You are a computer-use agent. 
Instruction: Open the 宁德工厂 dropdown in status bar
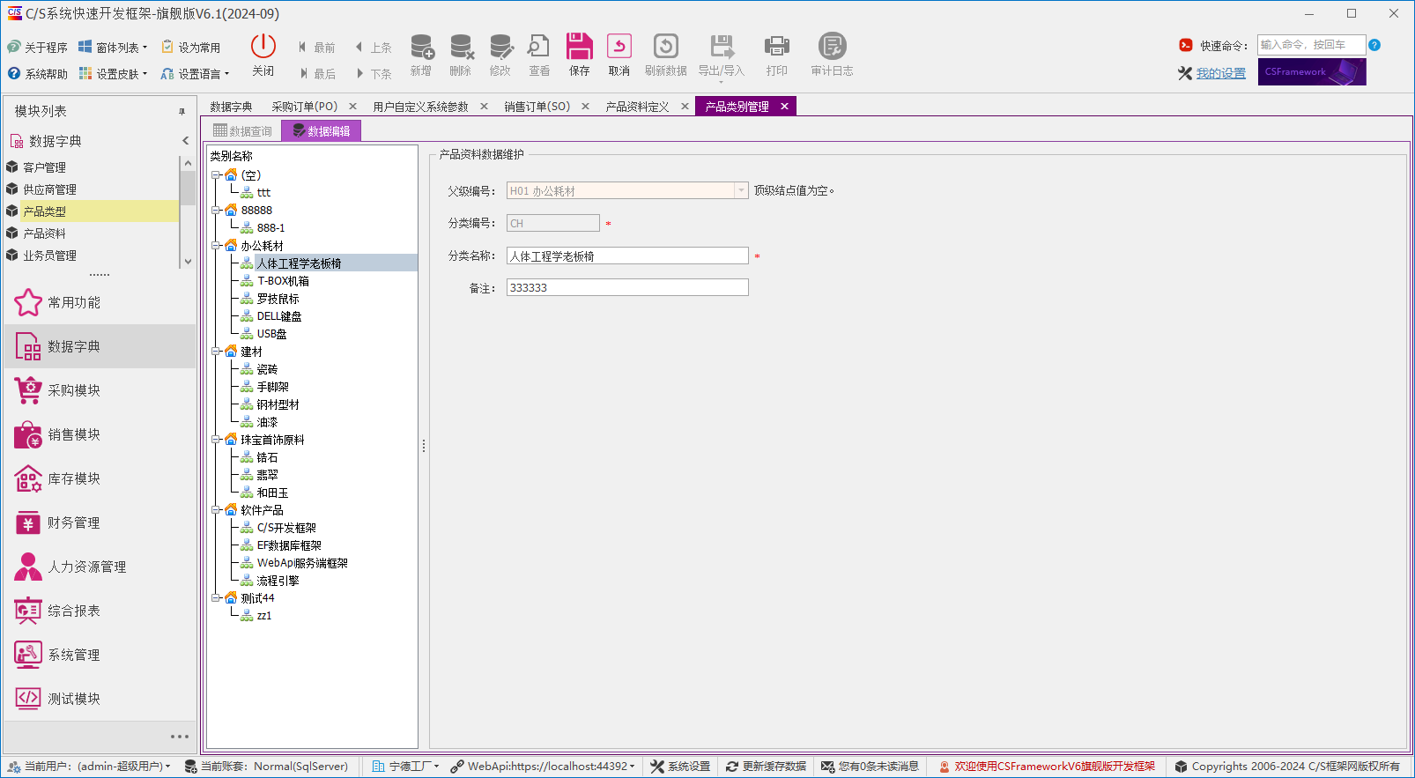(x=405, y=767)
